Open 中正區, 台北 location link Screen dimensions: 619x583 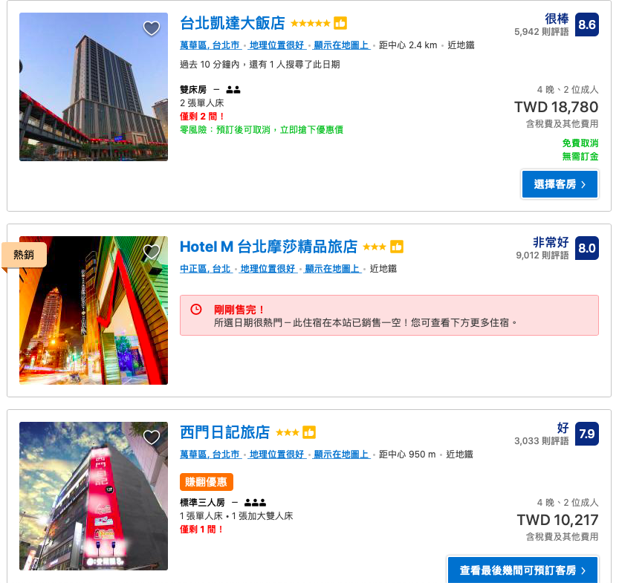click(205, 269)
